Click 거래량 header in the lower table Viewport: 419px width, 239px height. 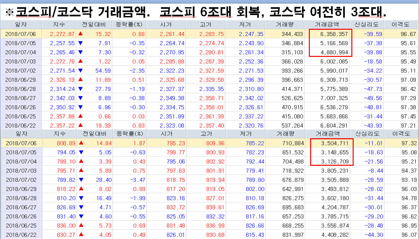click(286, 133)
